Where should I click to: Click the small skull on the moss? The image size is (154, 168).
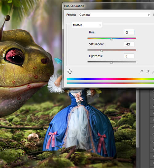click(x=34, y=137)
